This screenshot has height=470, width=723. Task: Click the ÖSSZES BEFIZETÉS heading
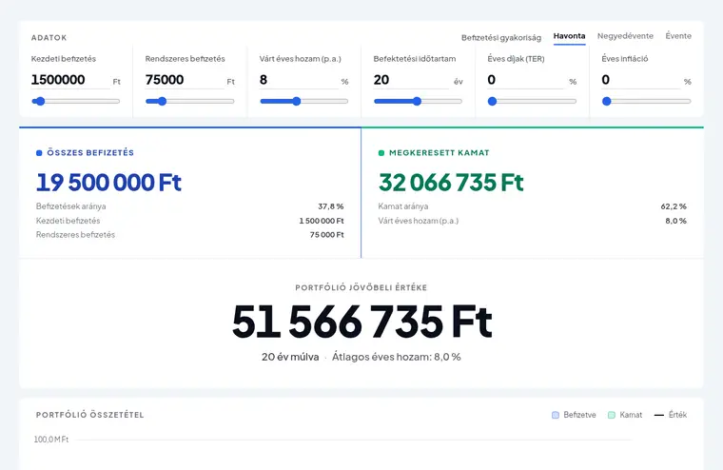coord(90,152)
